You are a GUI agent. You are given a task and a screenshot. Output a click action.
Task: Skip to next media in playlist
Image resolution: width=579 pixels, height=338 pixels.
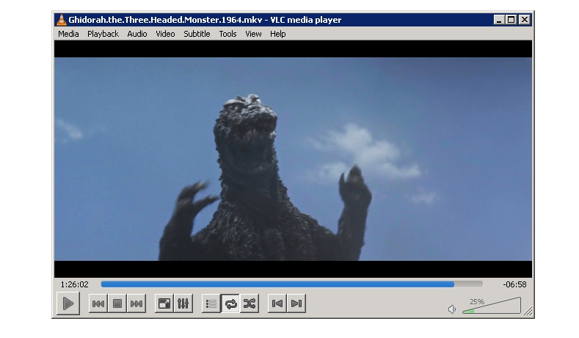136,303
